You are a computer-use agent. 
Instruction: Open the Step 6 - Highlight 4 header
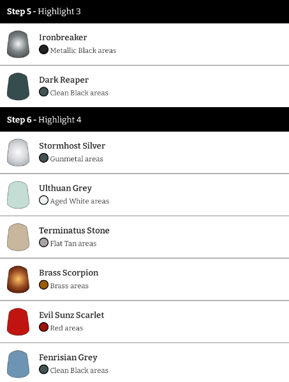144,120
